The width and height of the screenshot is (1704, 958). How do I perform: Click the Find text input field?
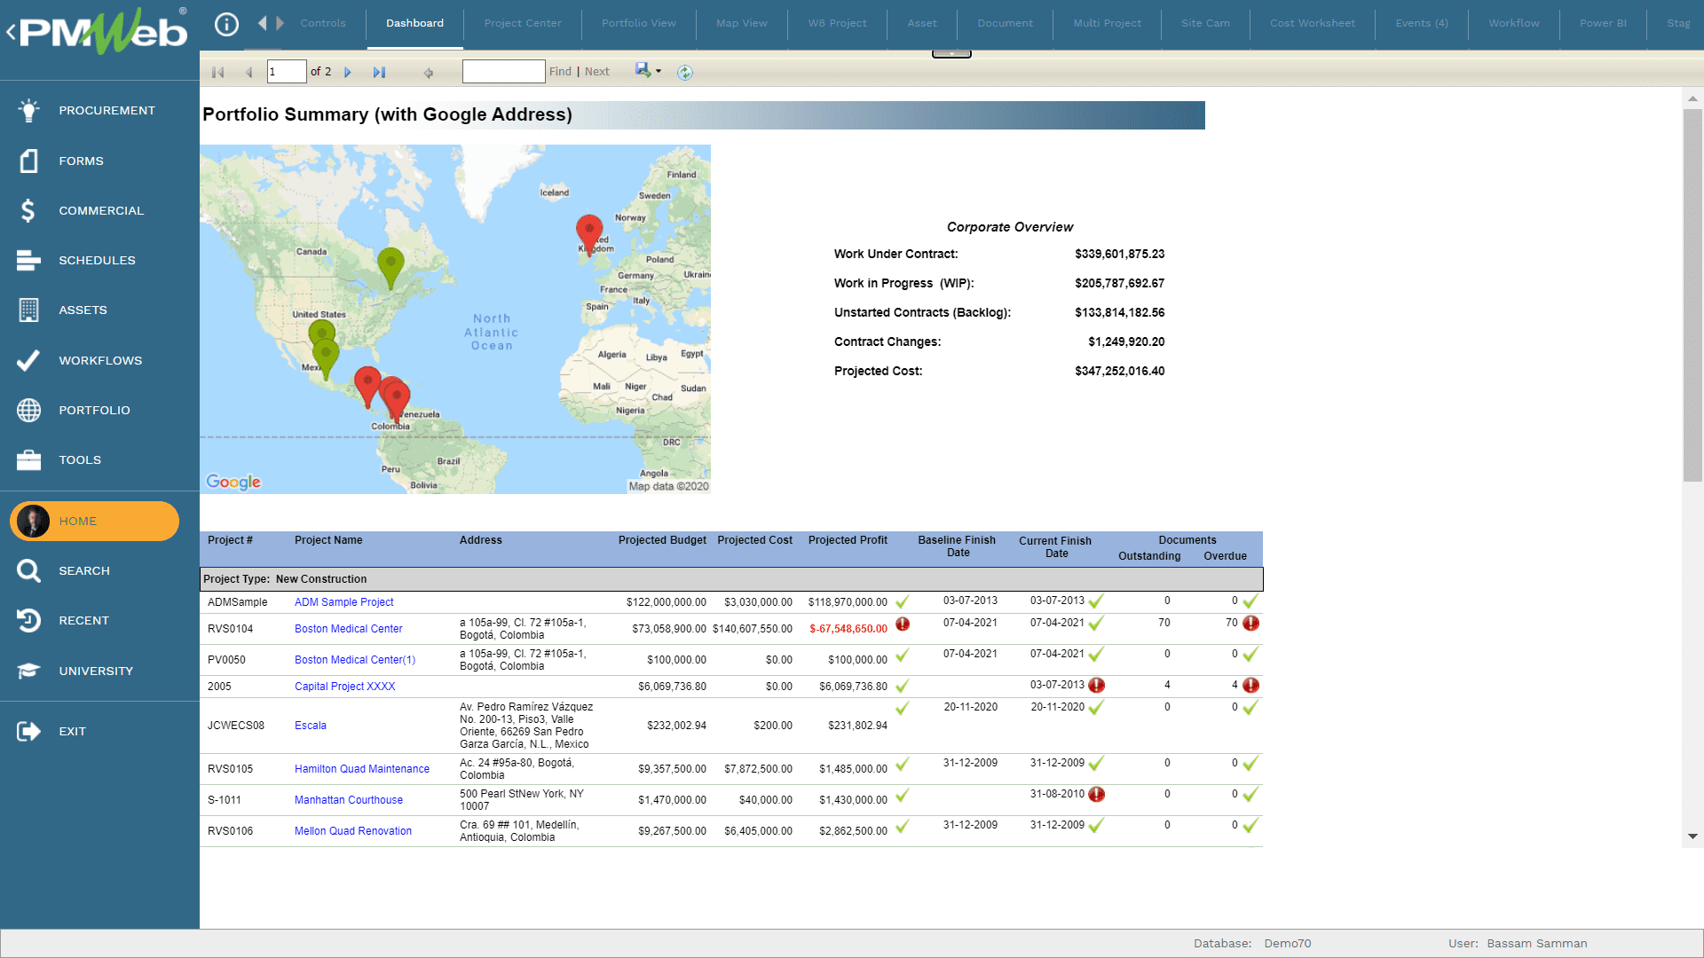coord(503,72)
